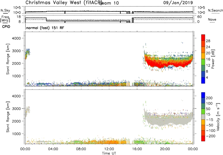Select the "04:00" time tick label
The image size is (223, 155).
(x=53, y=149)
